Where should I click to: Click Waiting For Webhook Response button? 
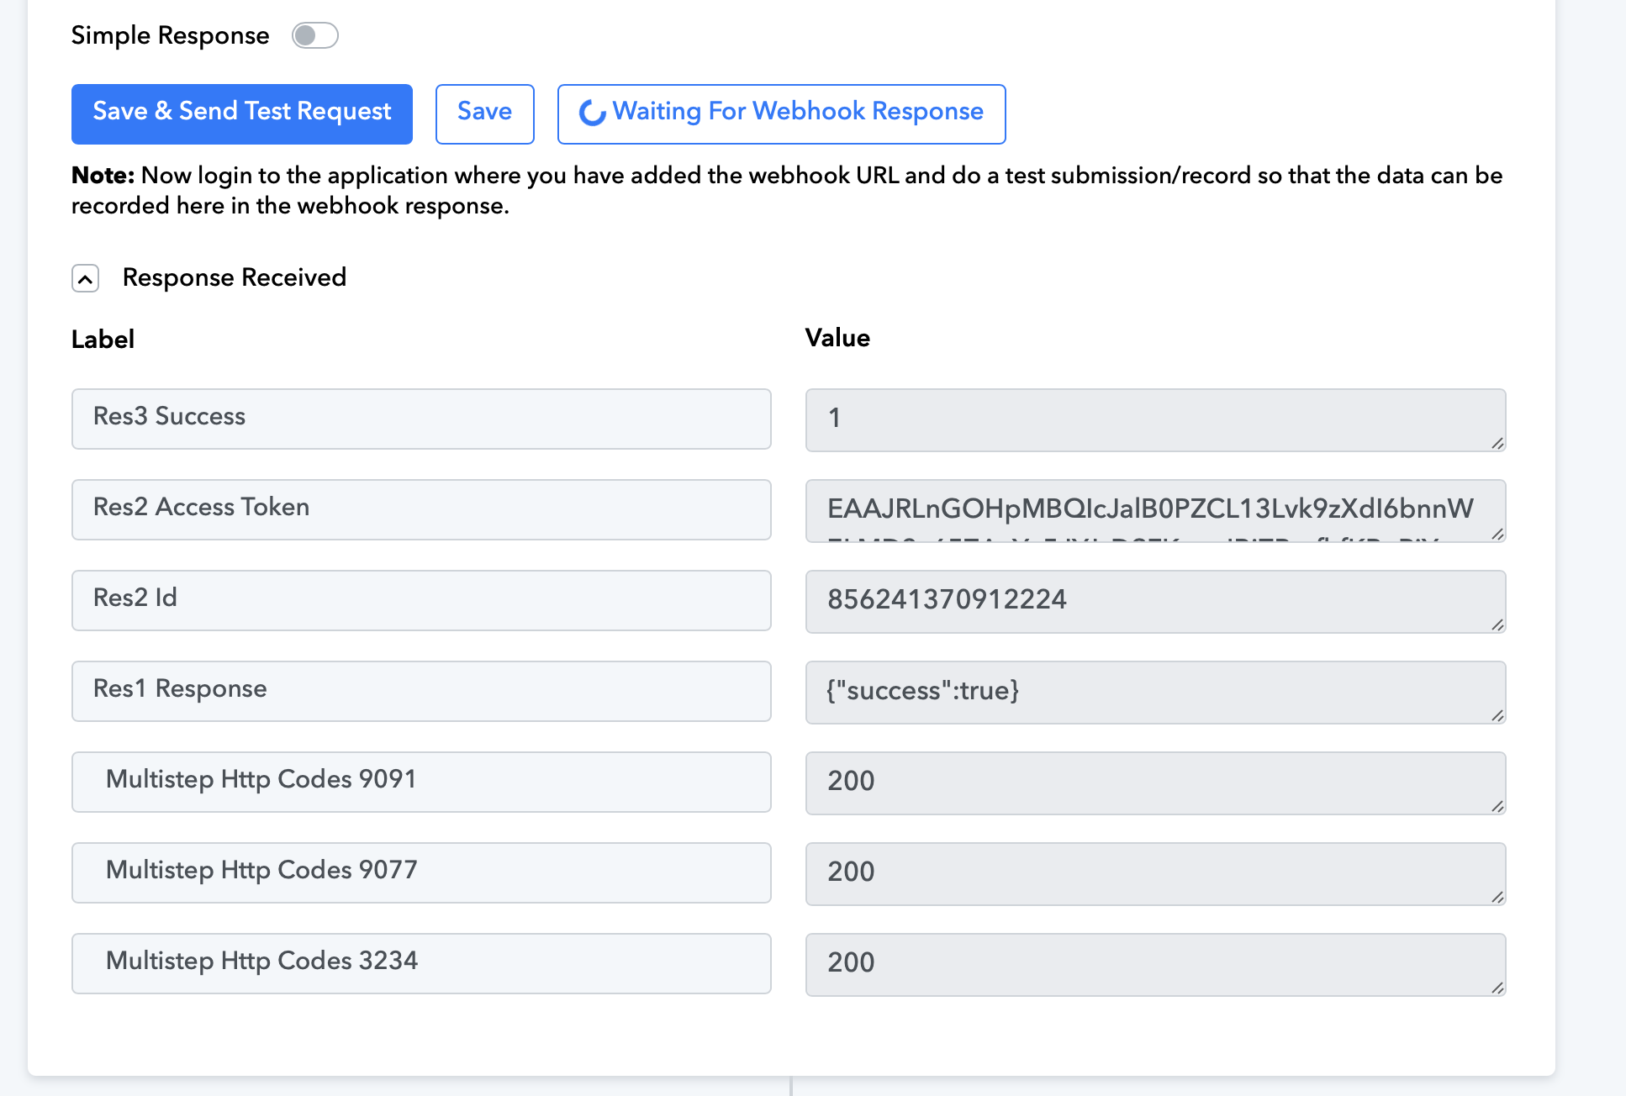(781, 113)
